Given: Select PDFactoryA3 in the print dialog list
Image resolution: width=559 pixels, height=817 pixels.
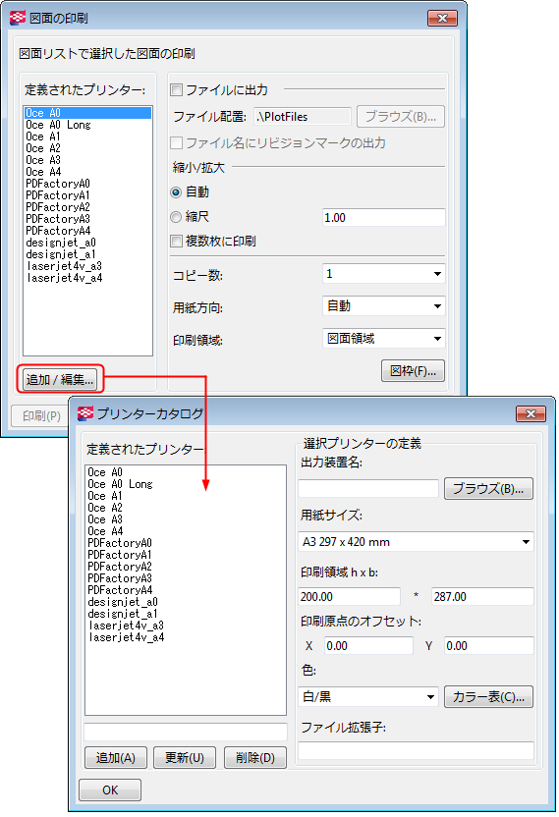Looking at the screenshot, I should click(57, 219).
